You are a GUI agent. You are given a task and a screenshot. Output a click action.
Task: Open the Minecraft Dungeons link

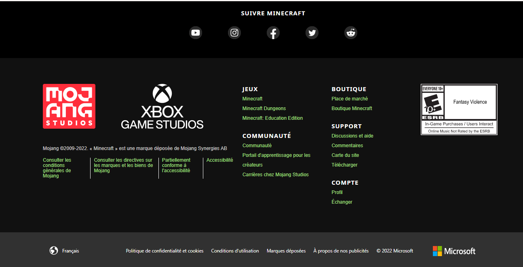tap(264, 108)
